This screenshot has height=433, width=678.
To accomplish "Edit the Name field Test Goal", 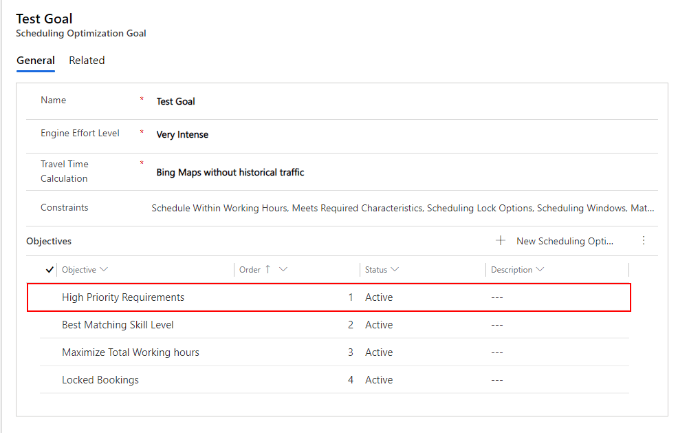I will [x=176, y=101].
